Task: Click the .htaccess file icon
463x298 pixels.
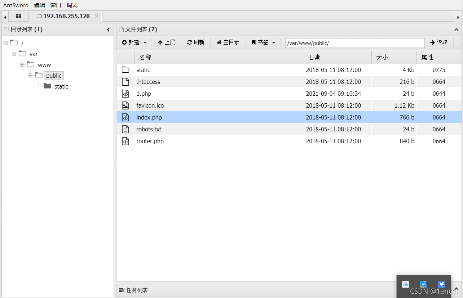Action: coord(125,82)
